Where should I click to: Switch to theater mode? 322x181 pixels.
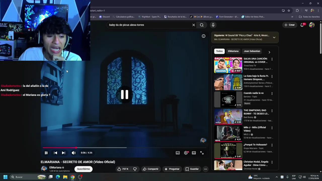[x=194, y=153]
